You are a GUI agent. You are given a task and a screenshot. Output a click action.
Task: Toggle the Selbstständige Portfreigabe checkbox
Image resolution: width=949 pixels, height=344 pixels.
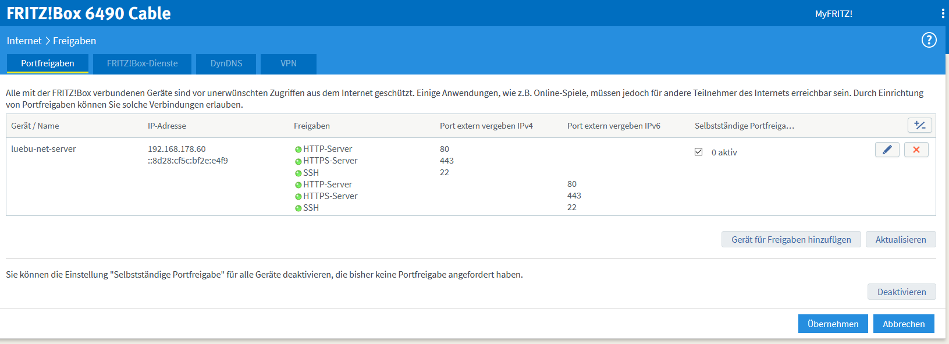698,152
